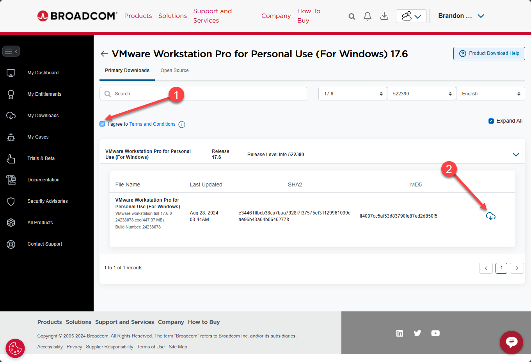Click footer Support and Services link
The height and width of the screenshot is (362, 531).
coord(124,322)
